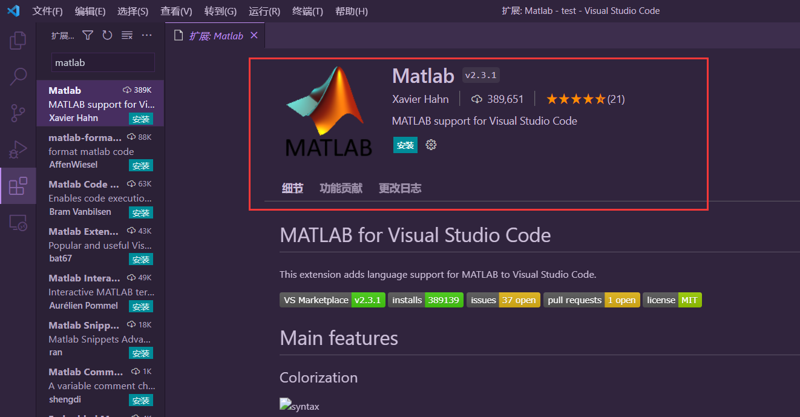Install Matlab extension from detail page
The height and width of the screenshot is (417, 800).
pos(405,145)
